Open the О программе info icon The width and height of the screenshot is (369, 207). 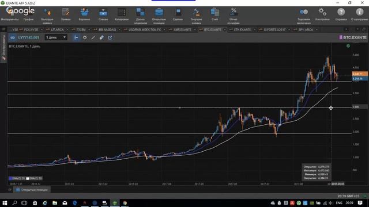[359, 14]
